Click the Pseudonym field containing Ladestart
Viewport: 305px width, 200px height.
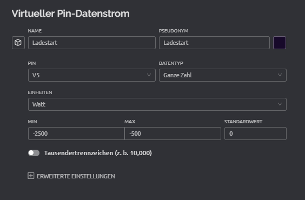tap(214, 43)
